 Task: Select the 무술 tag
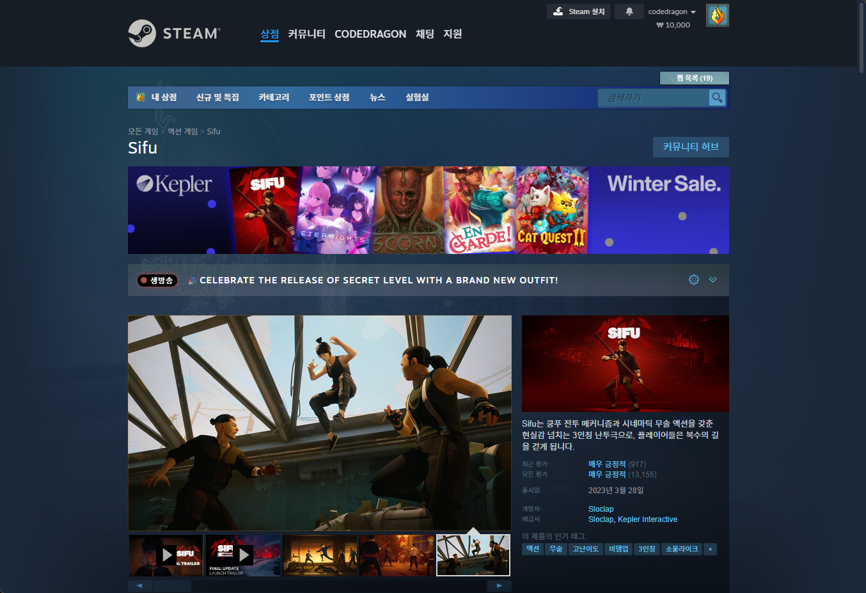[x=556, y=549]
